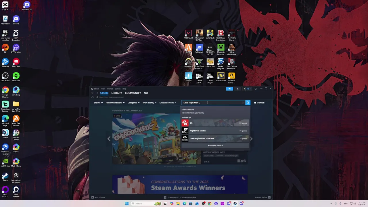The width and height of the screenshot is (368, 207).
Task: Open the Help menu
Action: pos(124,89)
